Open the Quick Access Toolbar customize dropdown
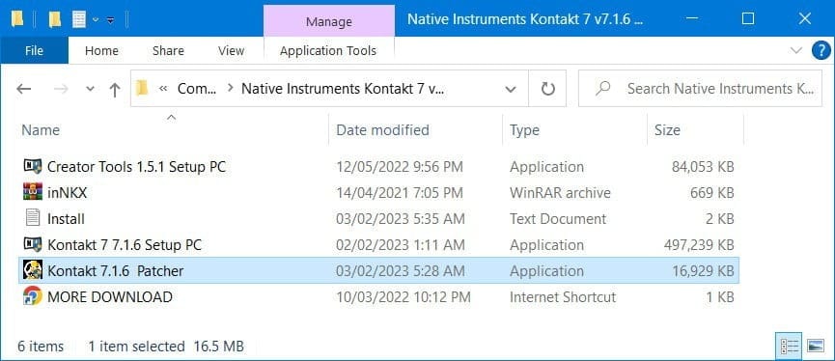Image resolution: width=835 pixels, height=361 pixels. click(x=110, y=19)
